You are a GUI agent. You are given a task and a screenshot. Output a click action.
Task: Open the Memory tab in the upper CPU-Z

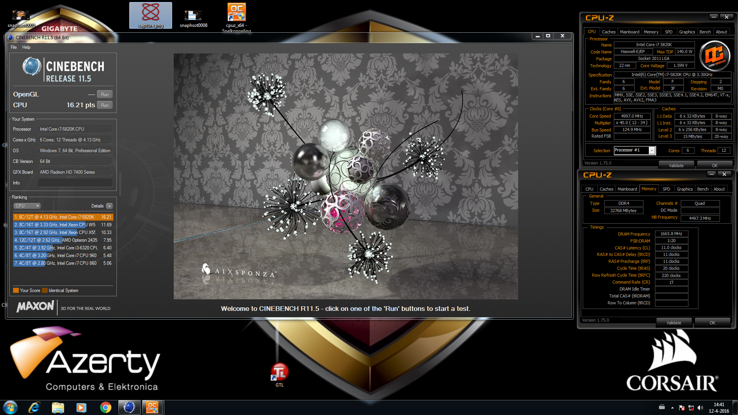tap(651, 32)
